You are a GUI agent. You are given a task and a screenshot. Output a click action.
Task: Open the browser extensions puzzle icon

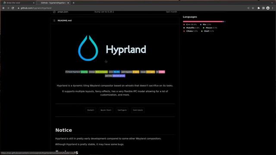[x=259, y=8]
